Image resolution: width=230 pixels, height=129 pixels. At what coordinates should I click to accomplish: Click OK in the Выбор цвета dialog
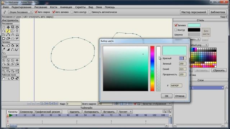click(x=166, y=96)
